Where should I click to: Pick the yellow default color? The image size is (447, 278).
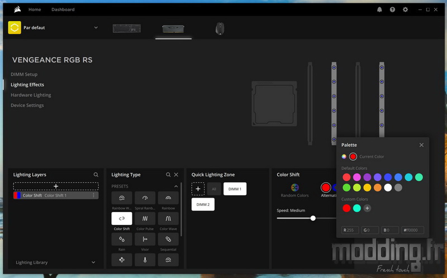[367, 188]
